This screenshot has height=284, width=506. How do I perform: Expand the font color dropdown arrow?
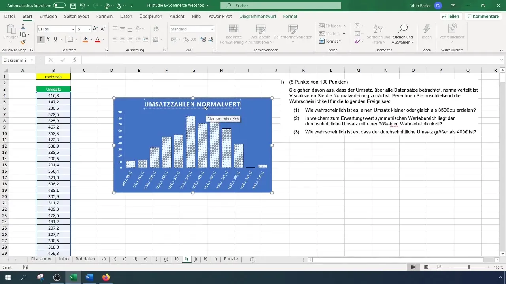pyautogui.click(x=104, y=39)
